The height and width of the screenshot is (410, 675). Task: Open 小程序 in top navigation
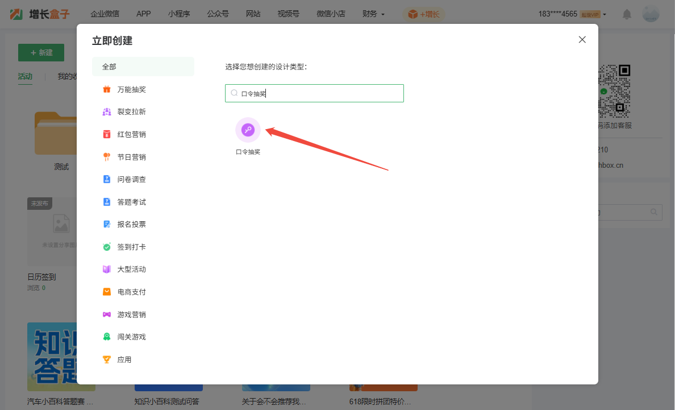point(179,14)
